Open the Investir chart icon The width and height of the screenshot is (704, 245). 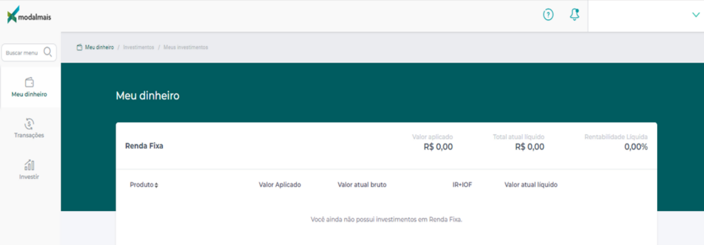30,165
